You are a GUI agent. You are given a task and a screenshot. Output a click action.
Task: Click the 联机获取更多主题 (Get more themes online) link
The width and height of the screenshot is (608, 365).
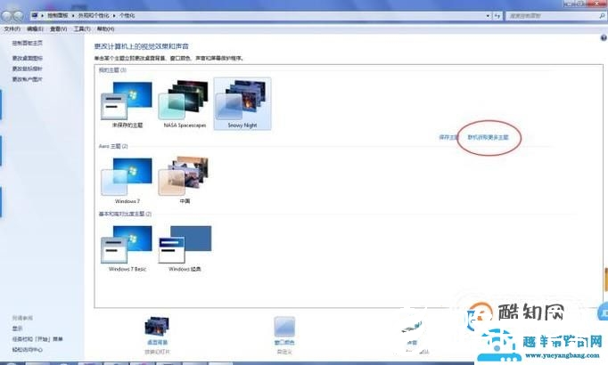pyautogui.click(x=488, y=137)
